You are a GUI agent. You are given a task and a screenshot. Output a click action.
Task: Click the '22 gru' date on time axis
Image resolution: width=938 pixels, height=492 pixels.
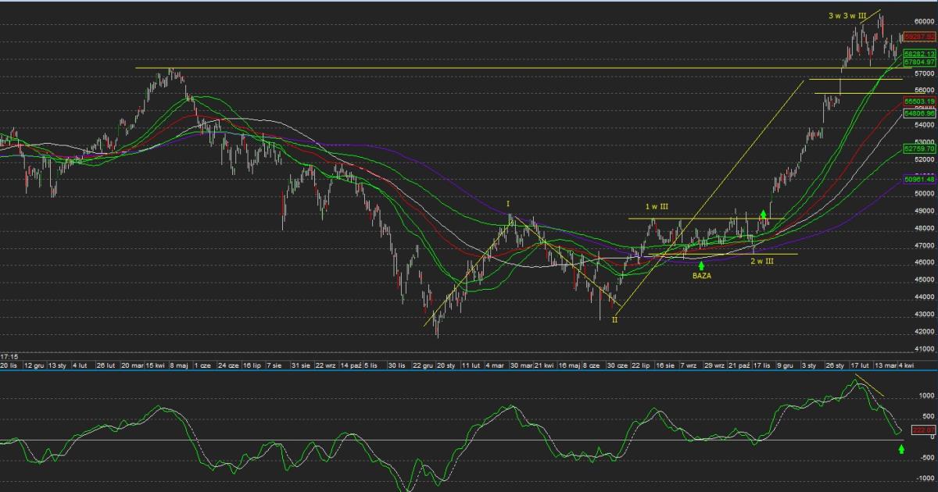[424, 365]
